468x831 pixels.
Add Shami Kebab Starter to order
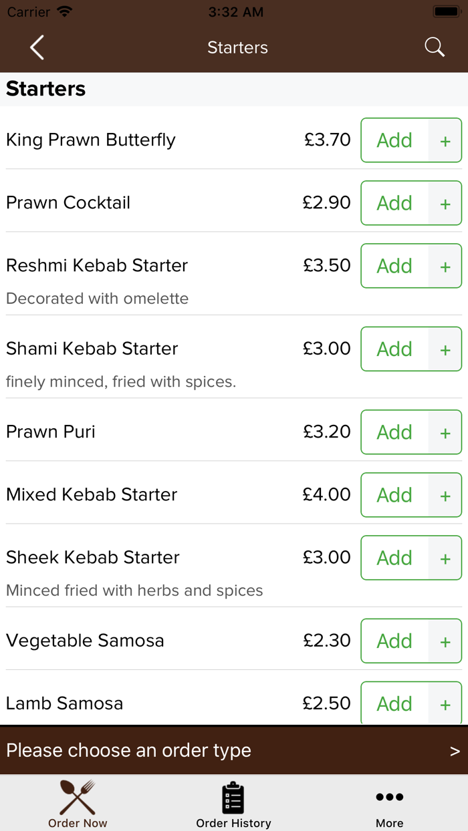tap(394, 349)
